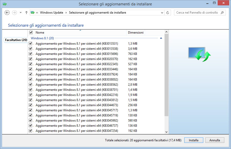Collapse the Windows 8.1 (20) group
The width and height of the screenshot is (231, 149).
(161, 38)
